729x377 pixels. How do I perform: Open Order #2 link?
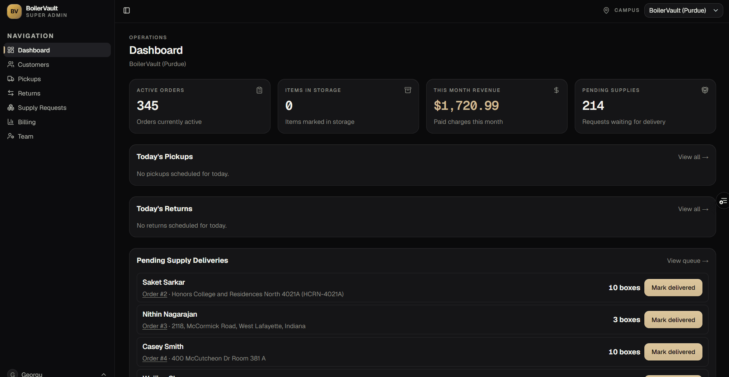155,294
